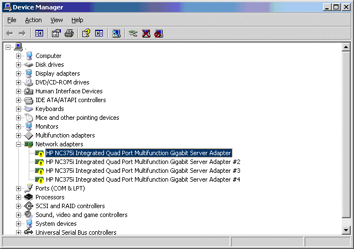Open the View menu
The height and width of the screenshot is (249, 354).
[56, 20]
